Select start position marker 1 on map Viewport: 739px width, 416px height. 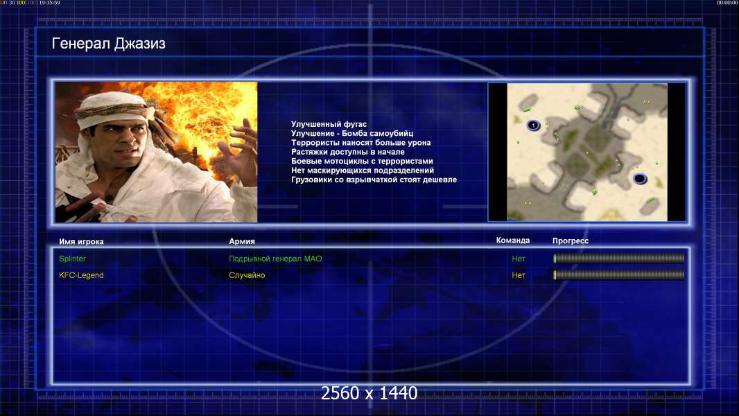click(533, 125)
